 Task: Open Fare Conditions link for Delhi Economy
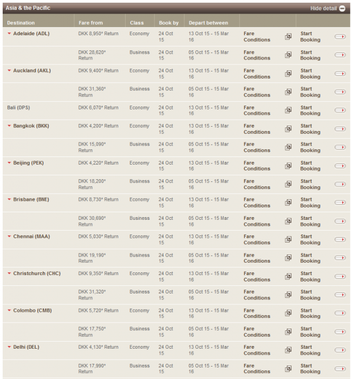point(257,350)
